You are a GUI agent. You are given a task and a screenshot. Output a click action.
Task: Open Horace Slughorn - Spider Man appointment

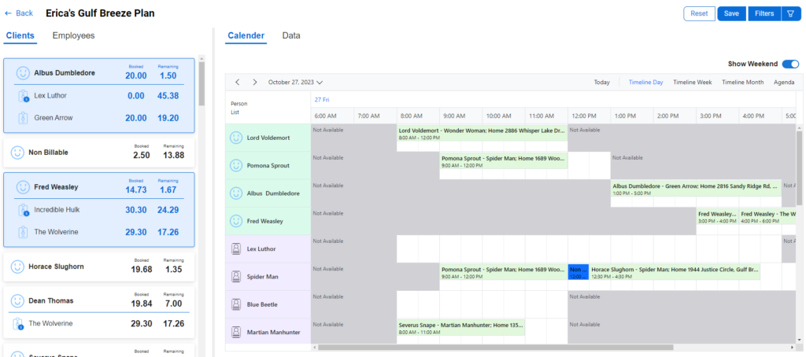pyautogui.click(x=675, y=272)
